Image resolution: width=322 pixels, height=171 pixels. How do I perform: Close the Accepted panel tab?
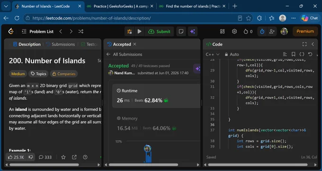134,44
